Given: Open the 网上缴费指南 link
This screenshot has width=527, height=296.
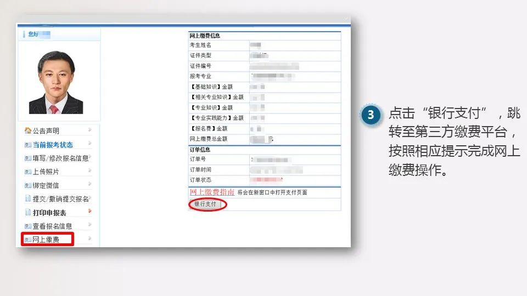Looking at the screenshot, I should pos(212,192).
